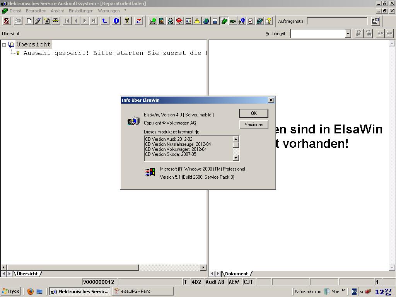Click the documents with blue checkmark icon
396x297 pixels.
(38, 21)
